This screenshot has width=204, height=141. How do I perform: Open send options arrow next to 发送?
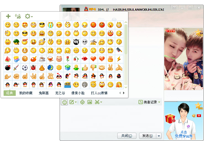click(x=159, y=136)
